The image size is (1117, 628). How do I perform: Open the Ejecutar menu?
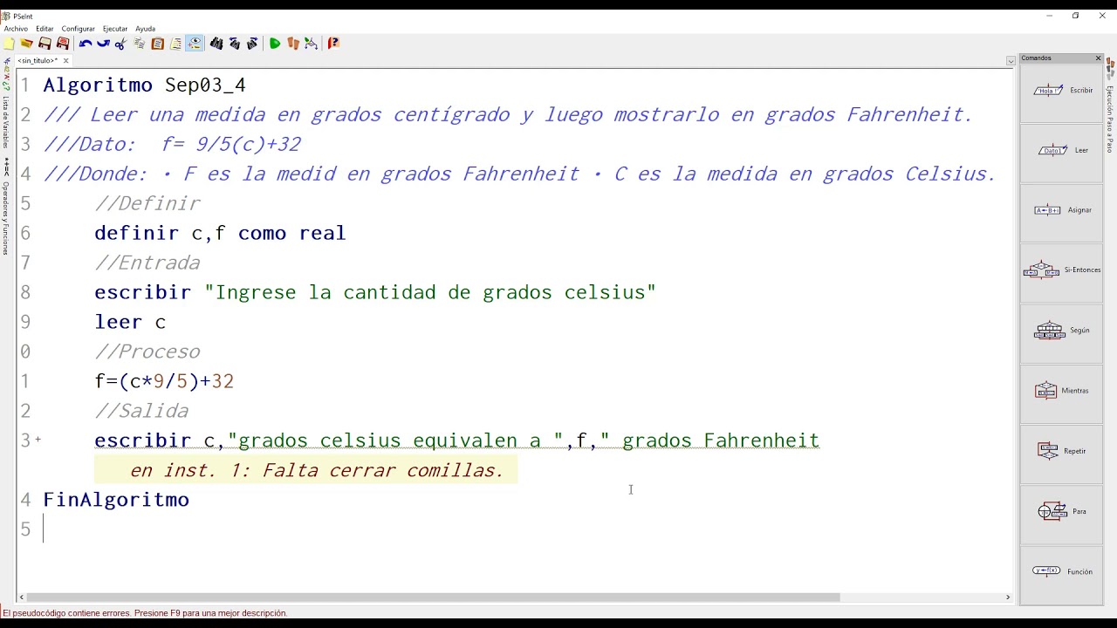(x=115, y=29)
